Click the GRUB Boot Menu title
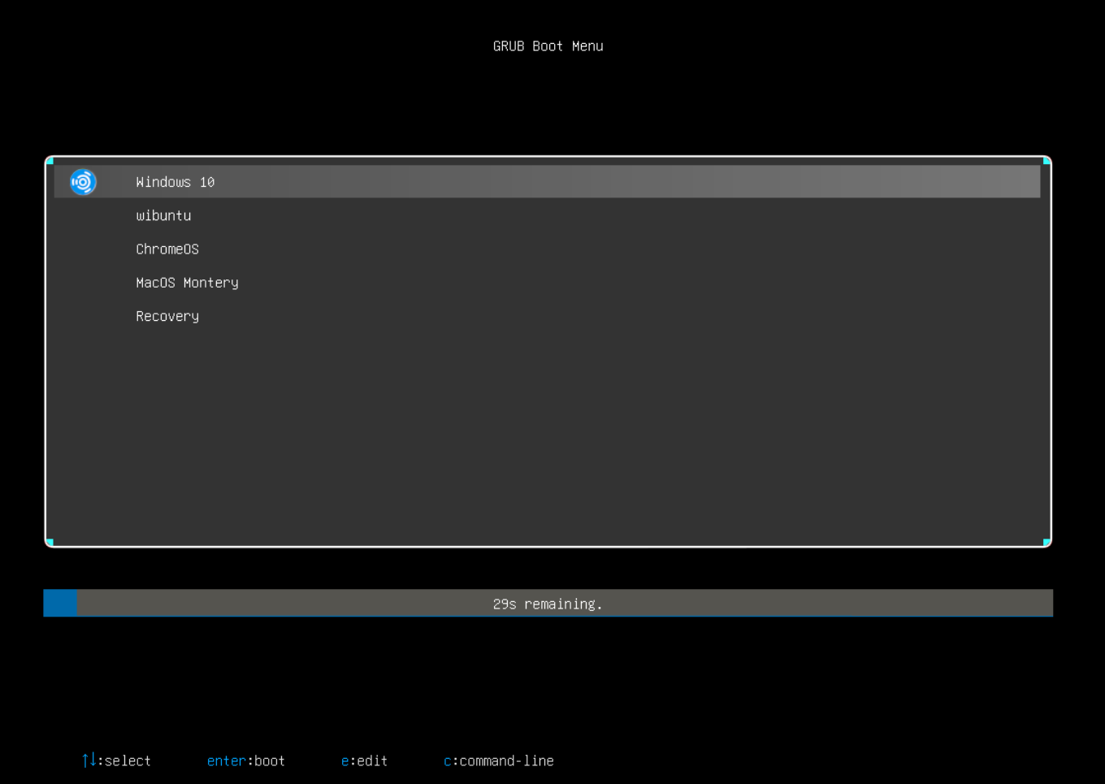Viewport: 1105px width, 784px height. [x=548, y=45]
